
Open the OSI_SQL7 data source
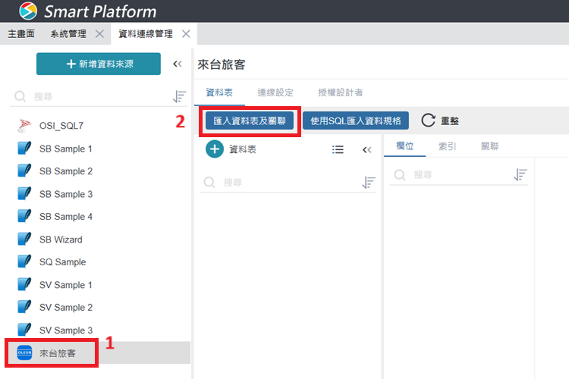[61, 126]
